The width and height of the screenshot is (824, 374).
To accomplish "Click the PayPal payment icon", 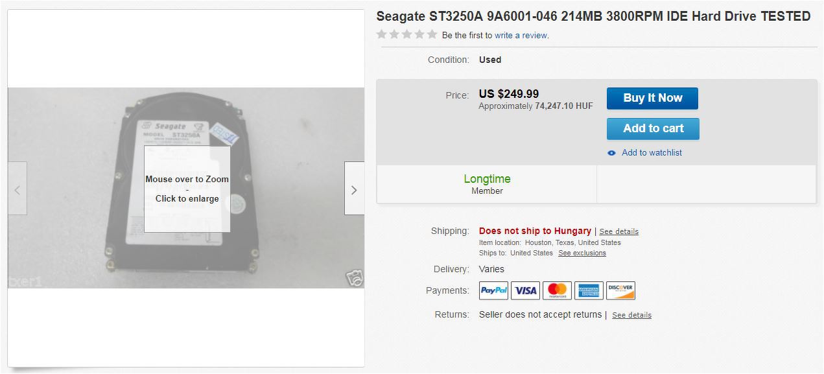I will point(493,290).
